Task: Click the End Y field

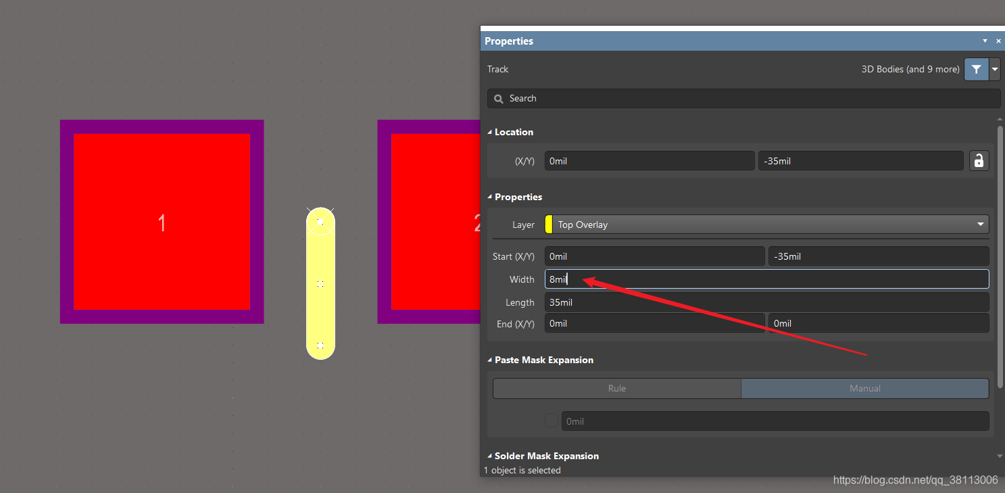Action: tap(879, 323)
